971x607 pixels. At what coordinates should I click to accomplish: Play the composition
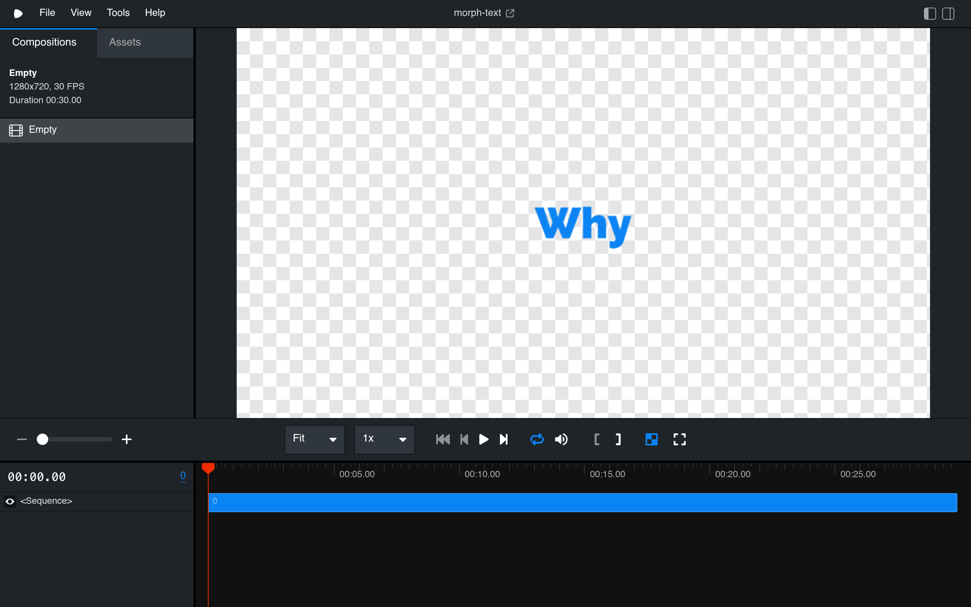click(x=484, y=439)
